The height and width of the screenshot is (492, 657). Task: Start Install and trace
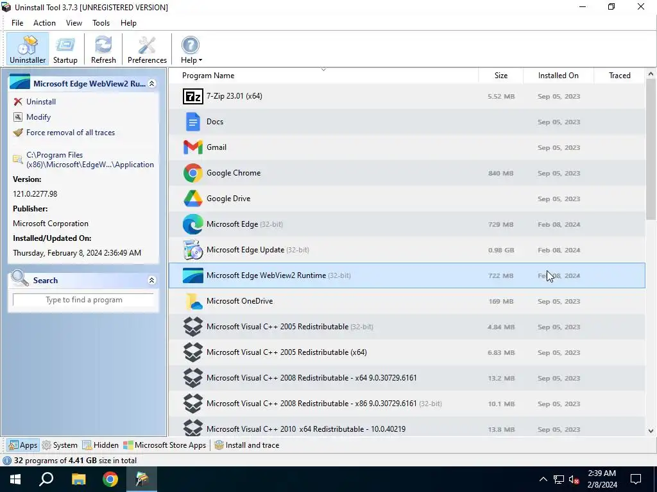247,445
